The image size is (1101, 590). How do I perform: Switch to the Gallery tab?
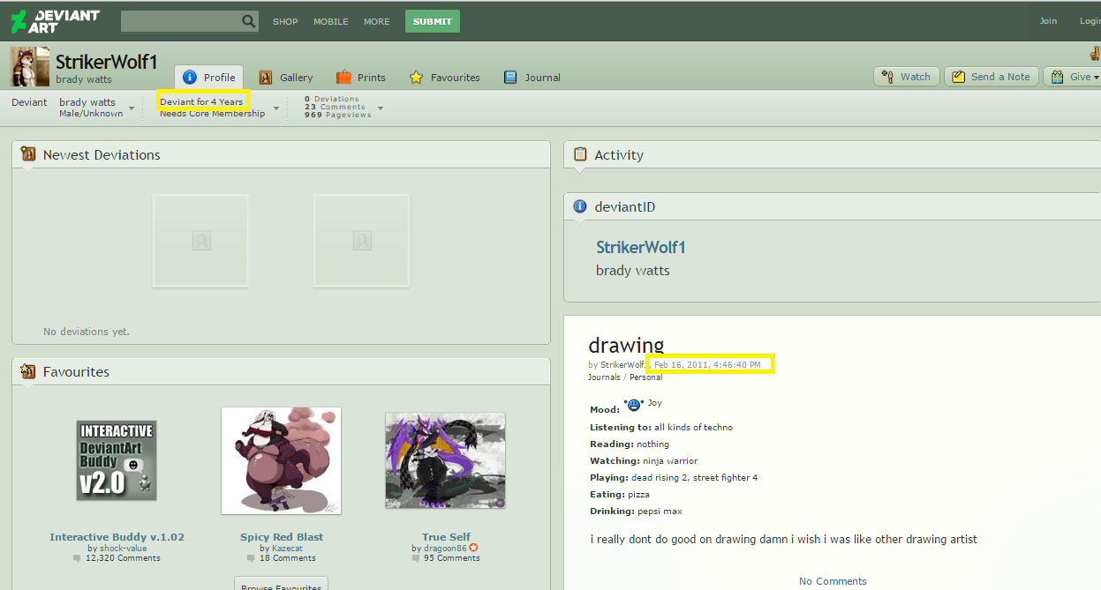286,78
